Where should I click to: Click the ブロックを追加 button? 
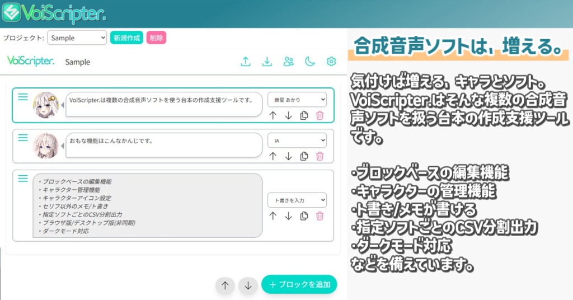(x=299, y=284)
